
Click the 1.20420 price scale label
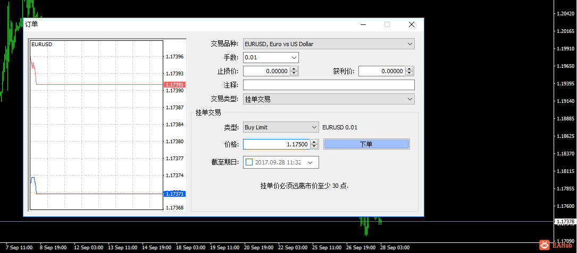(x=566, y=14)
